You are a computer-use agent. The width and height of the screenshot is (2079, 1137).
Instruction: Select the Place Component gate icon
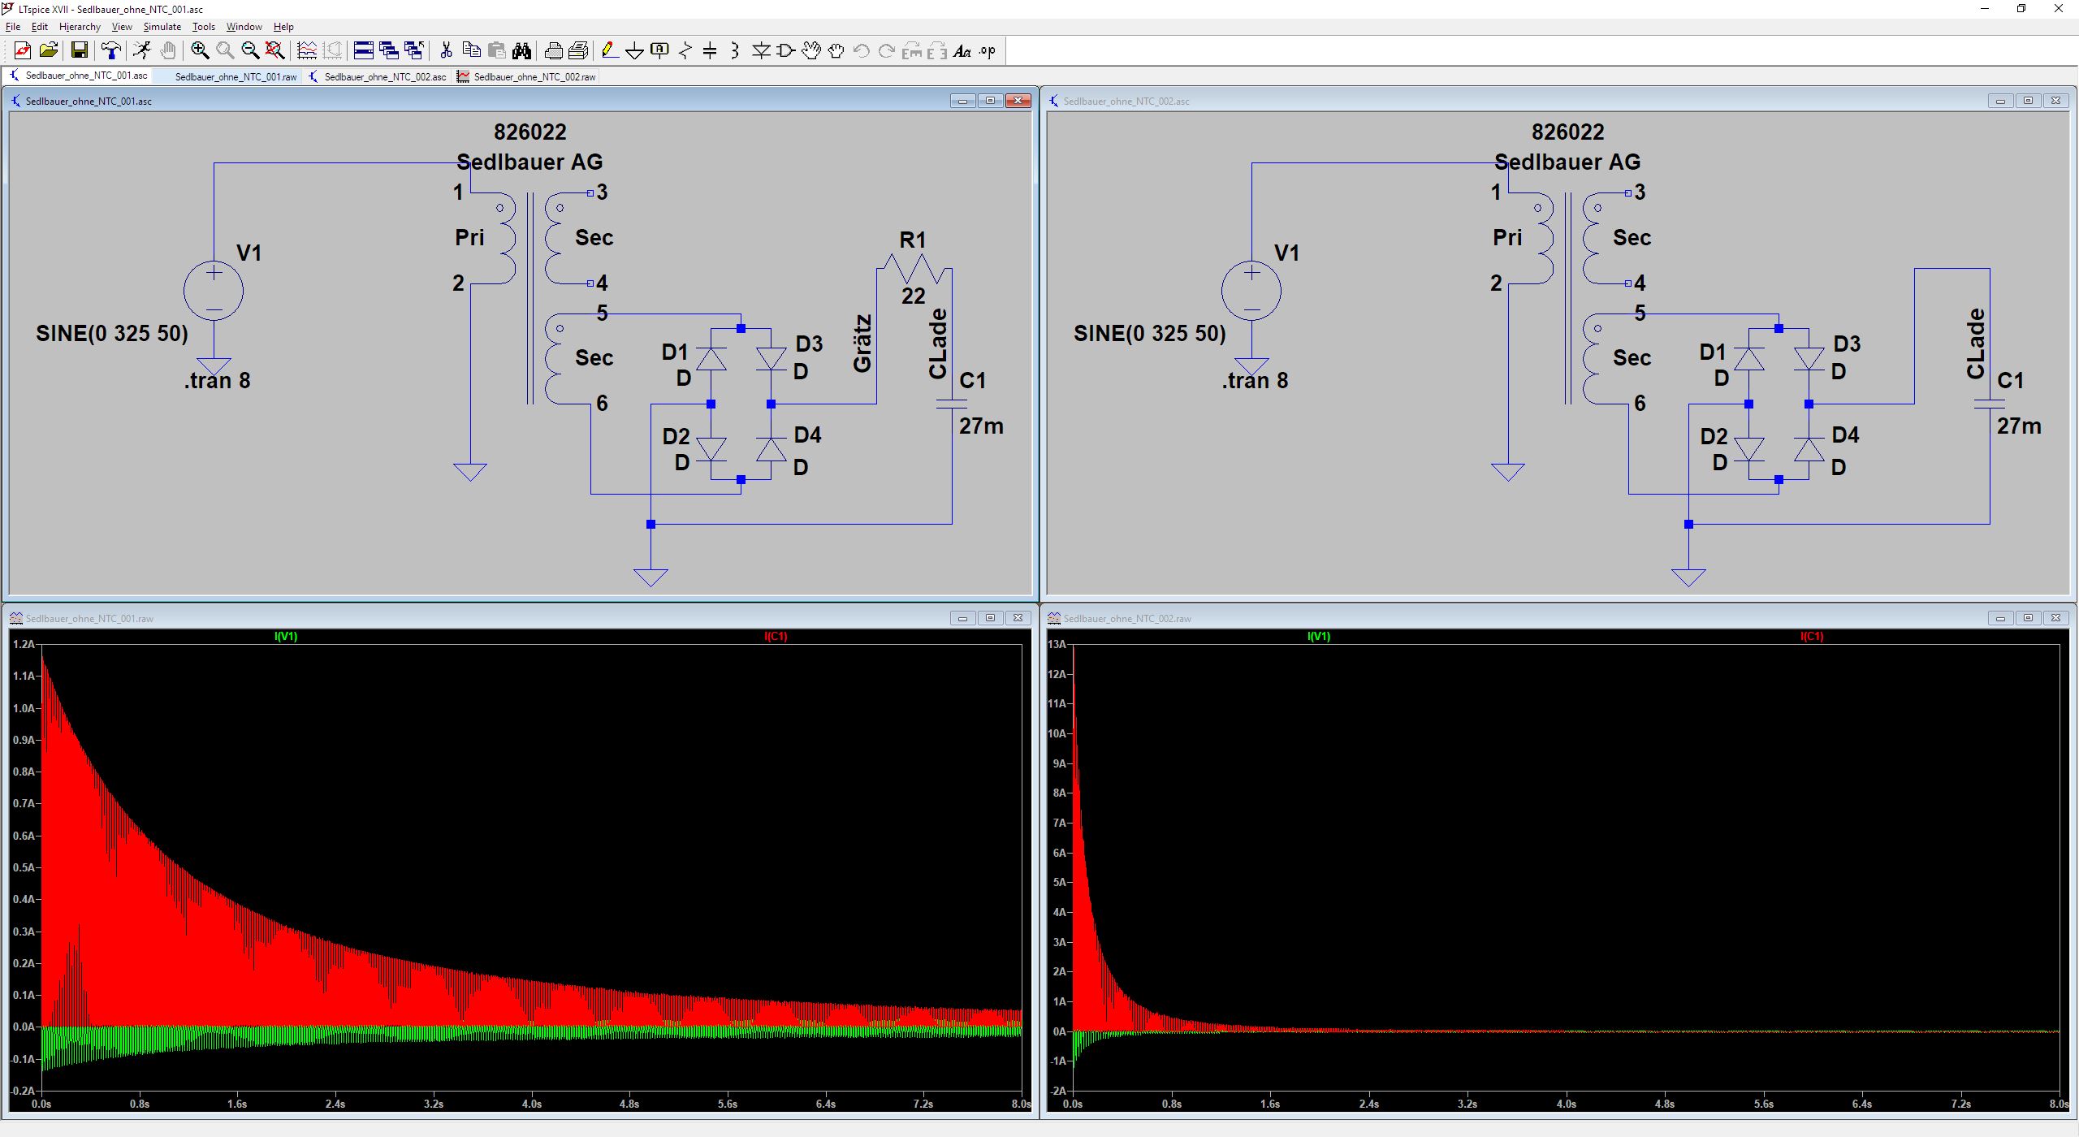tap(785, 51)
